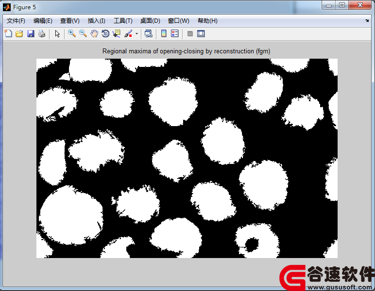Open the 编辑(E) menu
This screenshot has height=291, width=375.
tap(43, 21)
